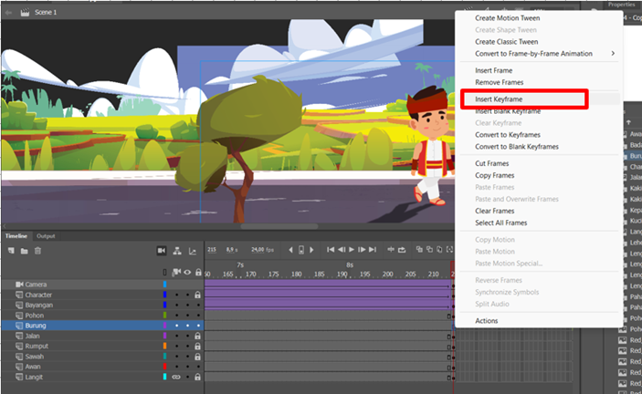Expand Convert to Frame-by-Frame Animation submenu
The height and width of the screenshot is (394, 642).
tap(613, 54)
